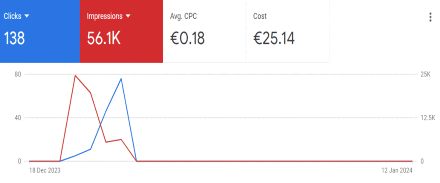440x183 pixels.
Task: Open the Impressions metric dropdown arrow
Action: click(128, 16)
